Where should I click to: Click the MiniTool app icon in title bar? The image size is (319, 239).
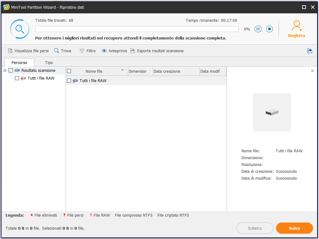pos(6,7)
